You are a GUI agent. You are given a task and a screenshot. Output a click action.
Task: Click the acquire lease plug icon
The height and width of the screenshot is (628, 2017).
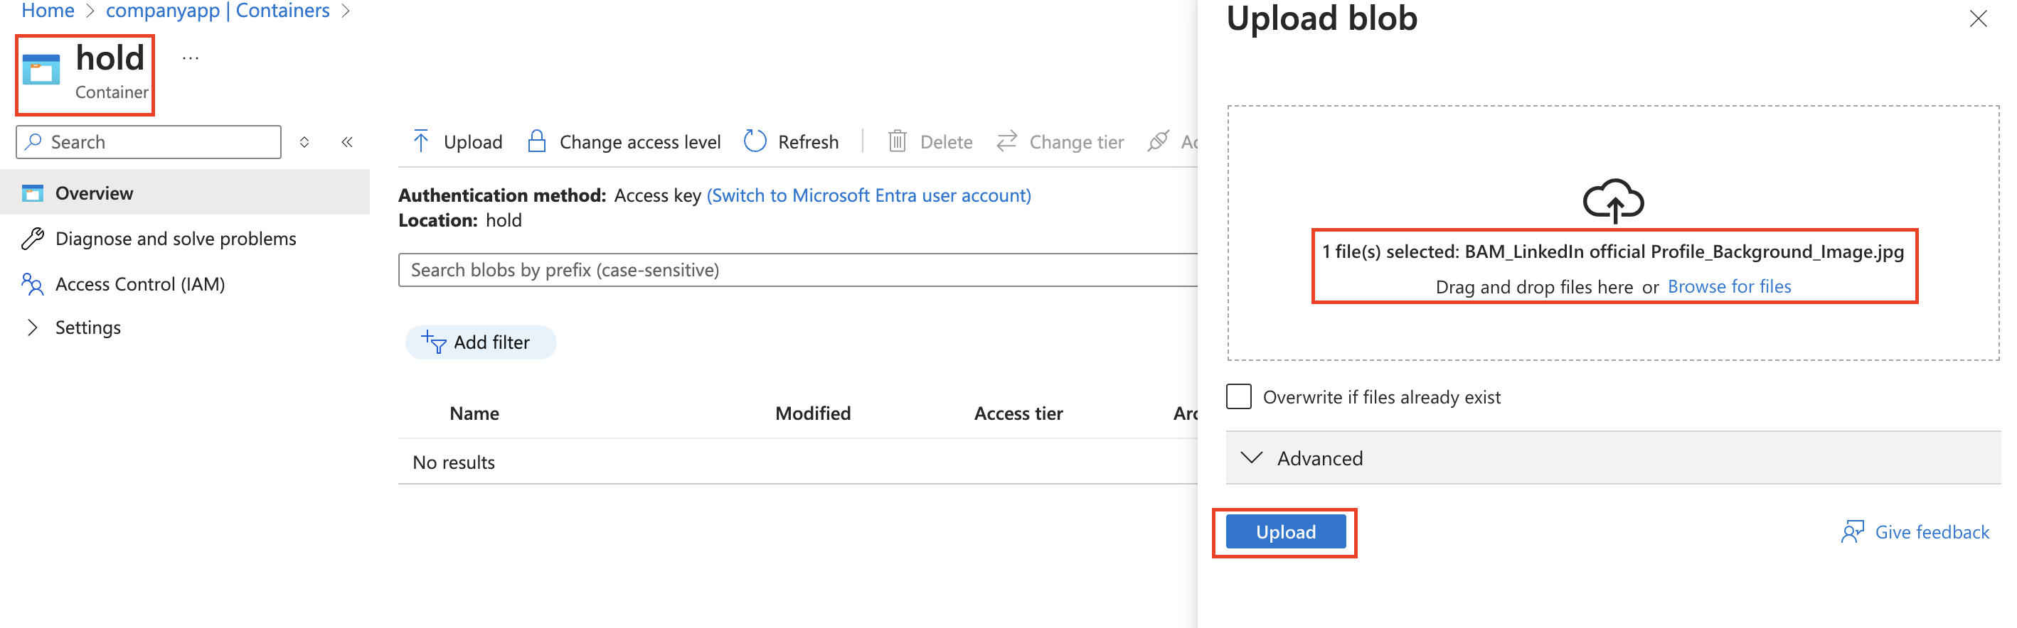pos(1158,141)
